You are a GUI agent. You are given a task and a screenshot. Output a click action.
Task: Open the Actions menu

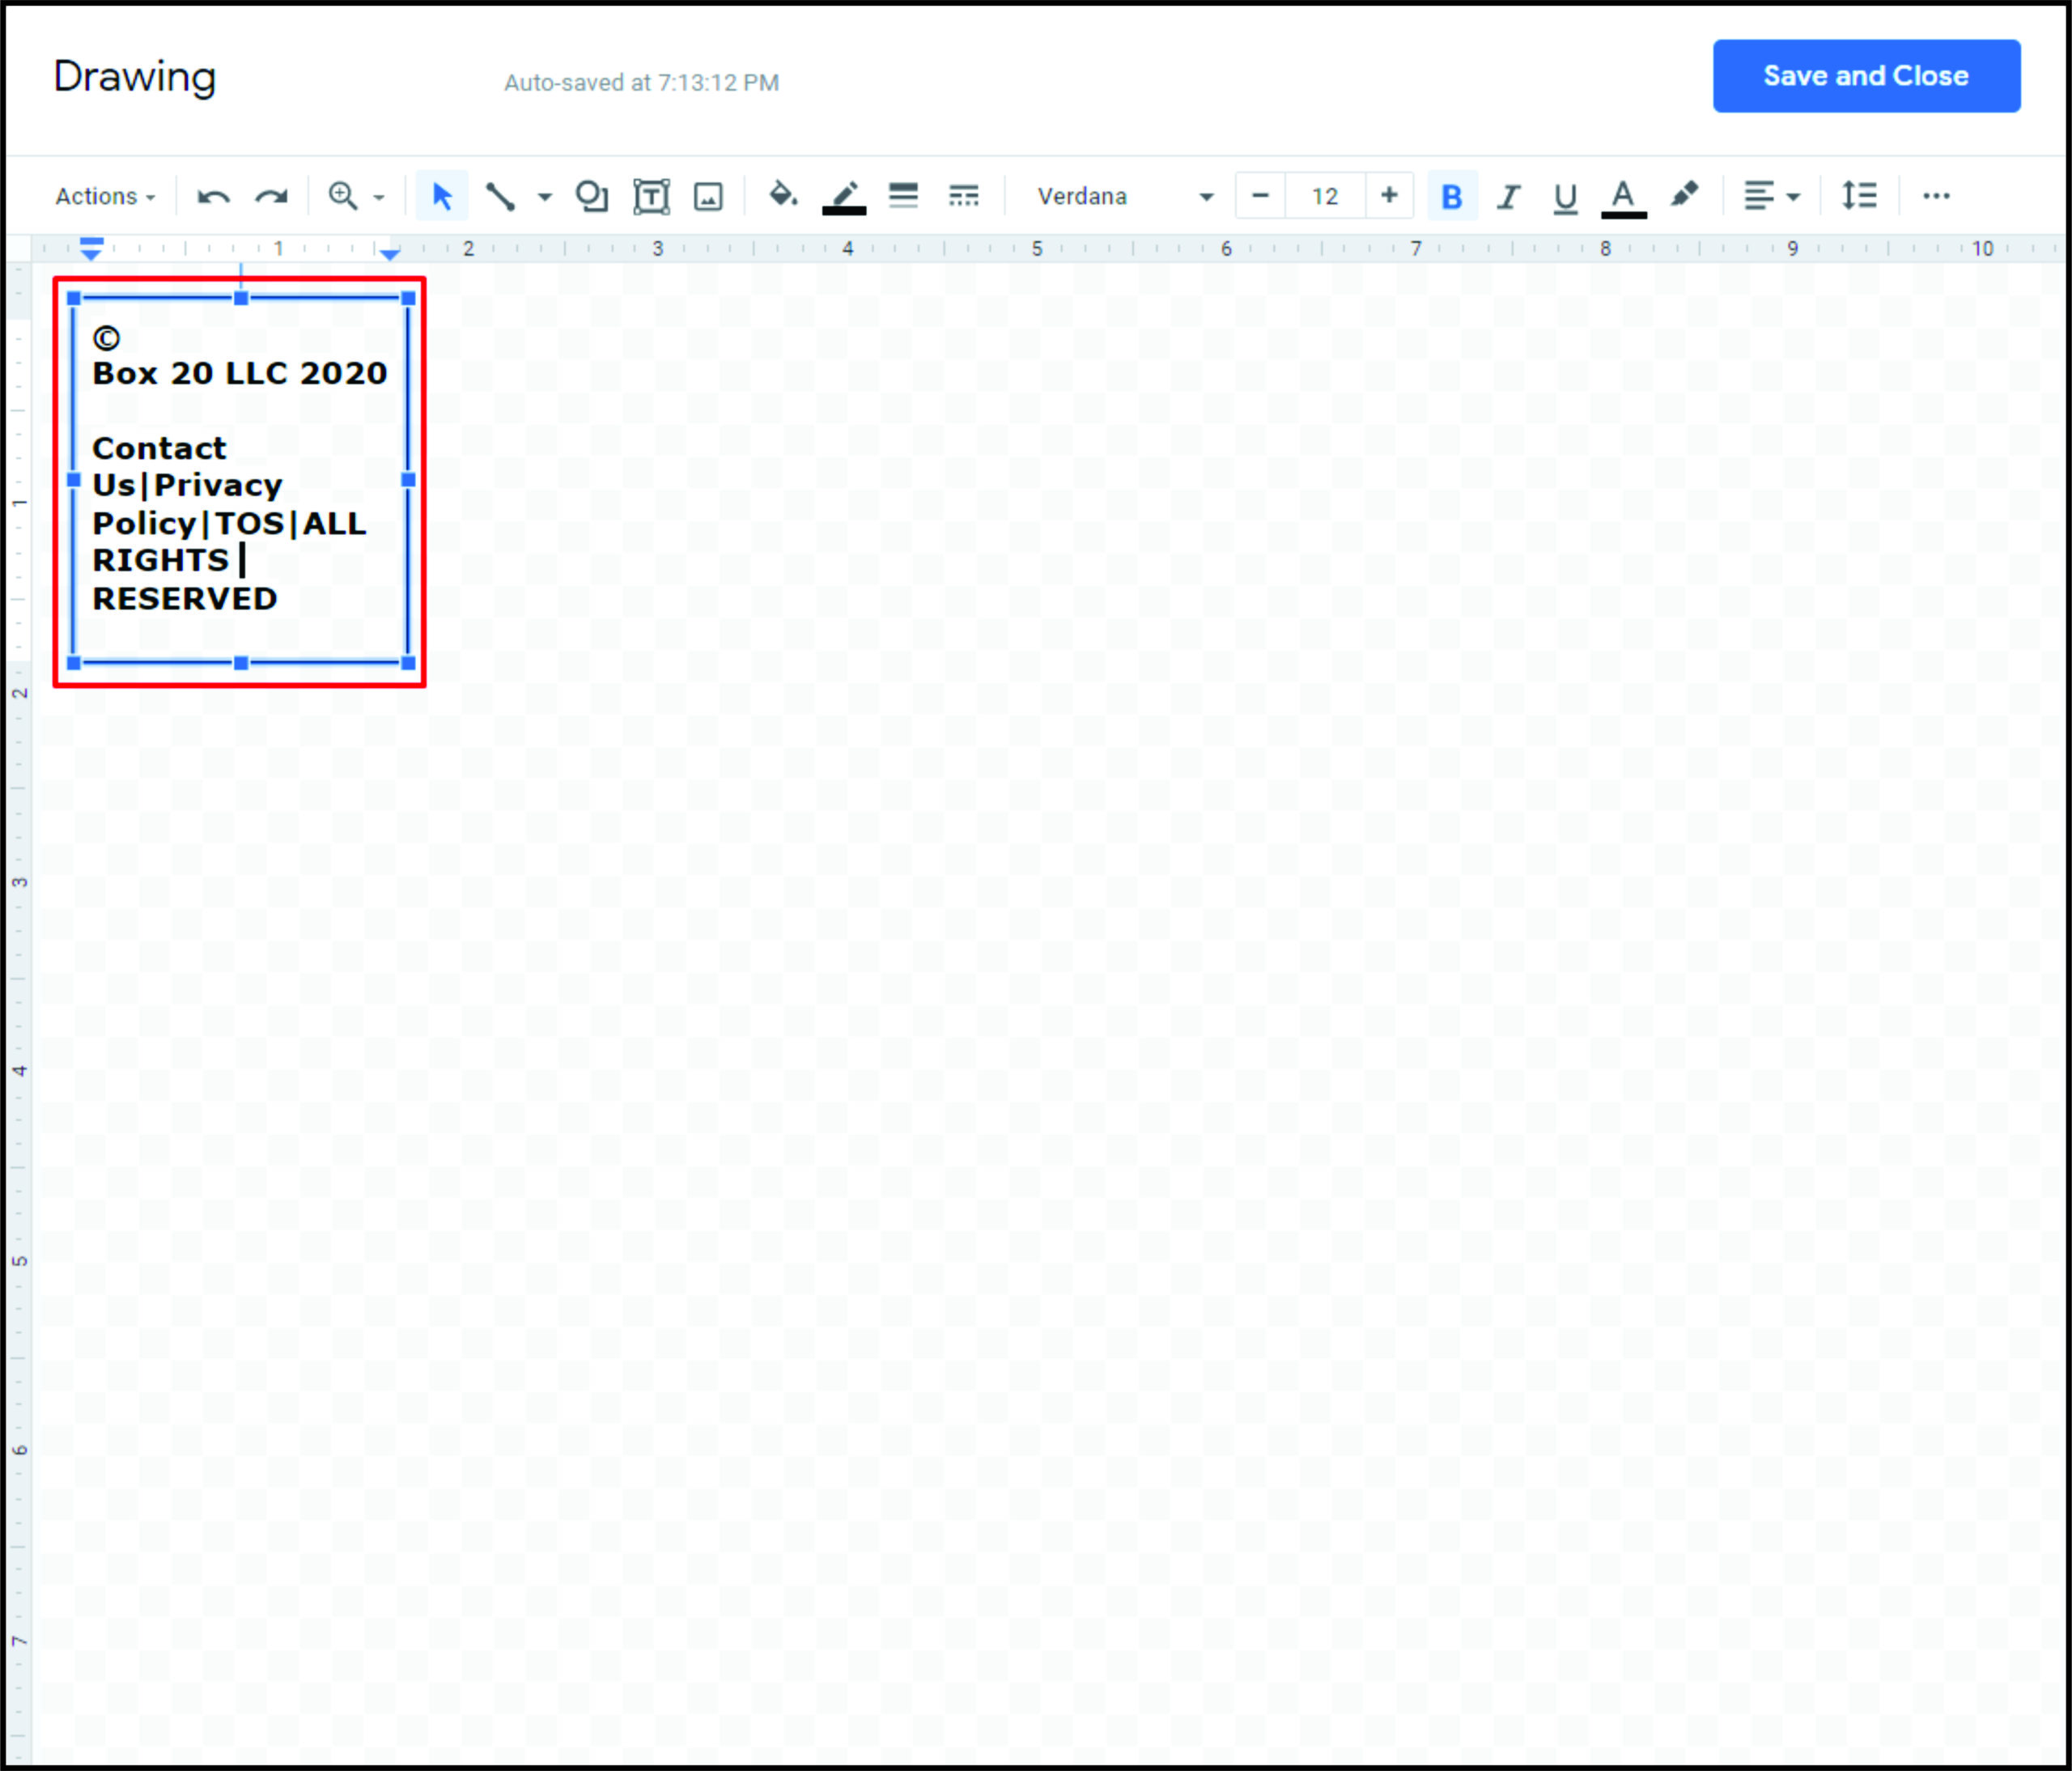point(105,196)
